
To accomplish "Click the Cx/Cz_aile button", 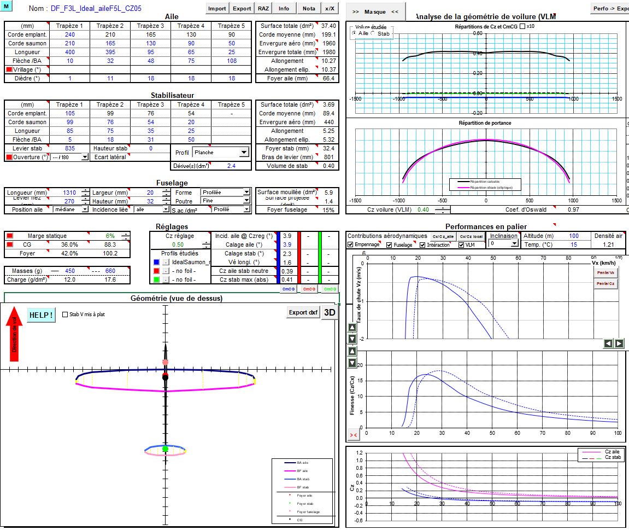I will (x=443, y=236).
